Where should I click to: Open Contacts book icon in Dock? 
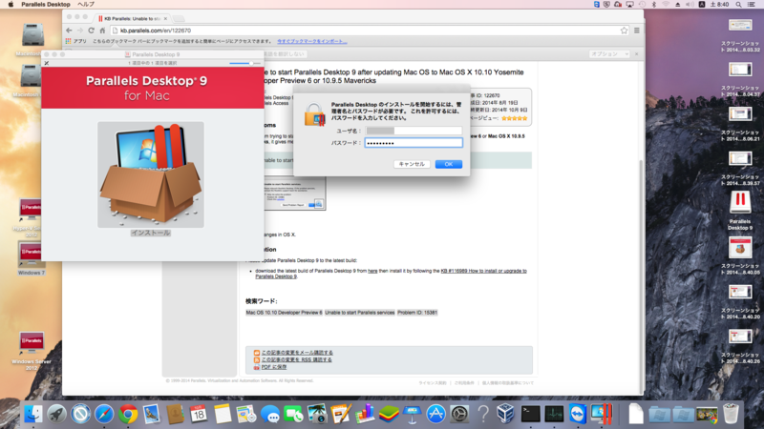175,414
